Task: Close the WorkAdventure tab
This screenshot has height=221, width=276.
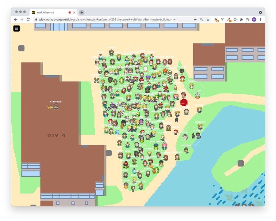Action: (x=74, y=13)
